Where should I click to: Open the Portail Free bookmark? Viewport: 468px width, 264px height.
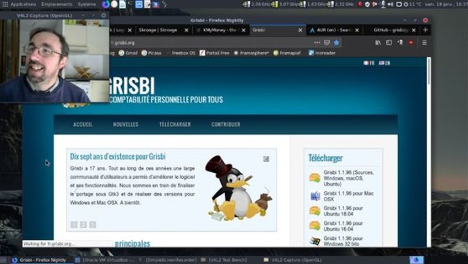pyautogui.click(x=214, y=53)
